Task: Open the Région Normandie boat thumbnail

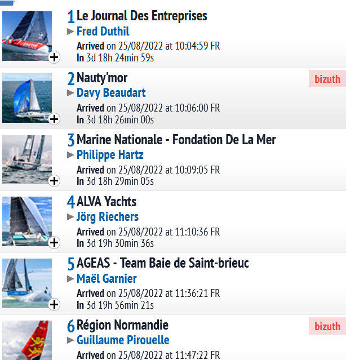Action: (x=27, y=340)
